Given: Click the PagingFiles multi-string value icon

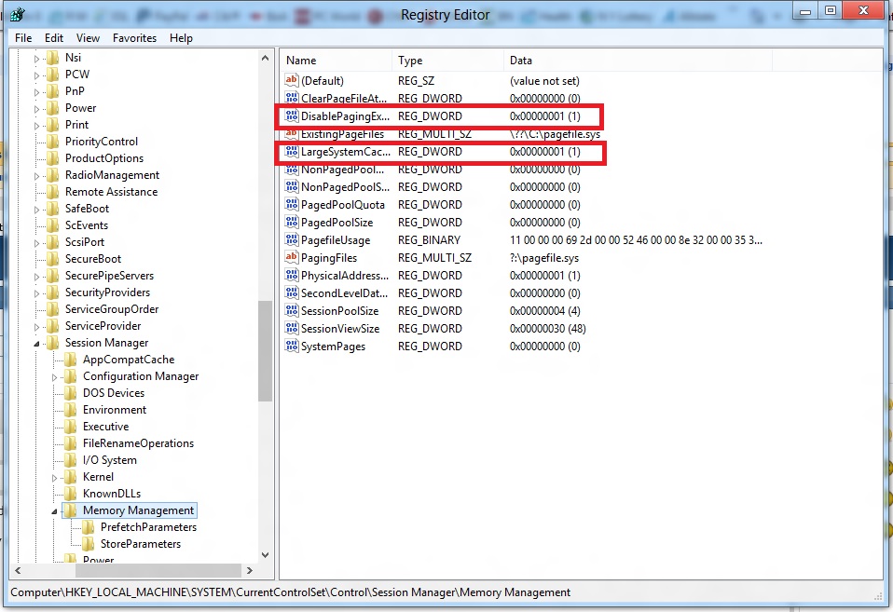Looking at the screenshot, I should (291, 258).
